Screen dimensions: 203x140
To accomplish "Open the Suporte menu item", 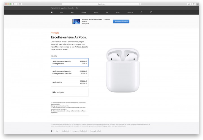I will (x=130, y=12).
